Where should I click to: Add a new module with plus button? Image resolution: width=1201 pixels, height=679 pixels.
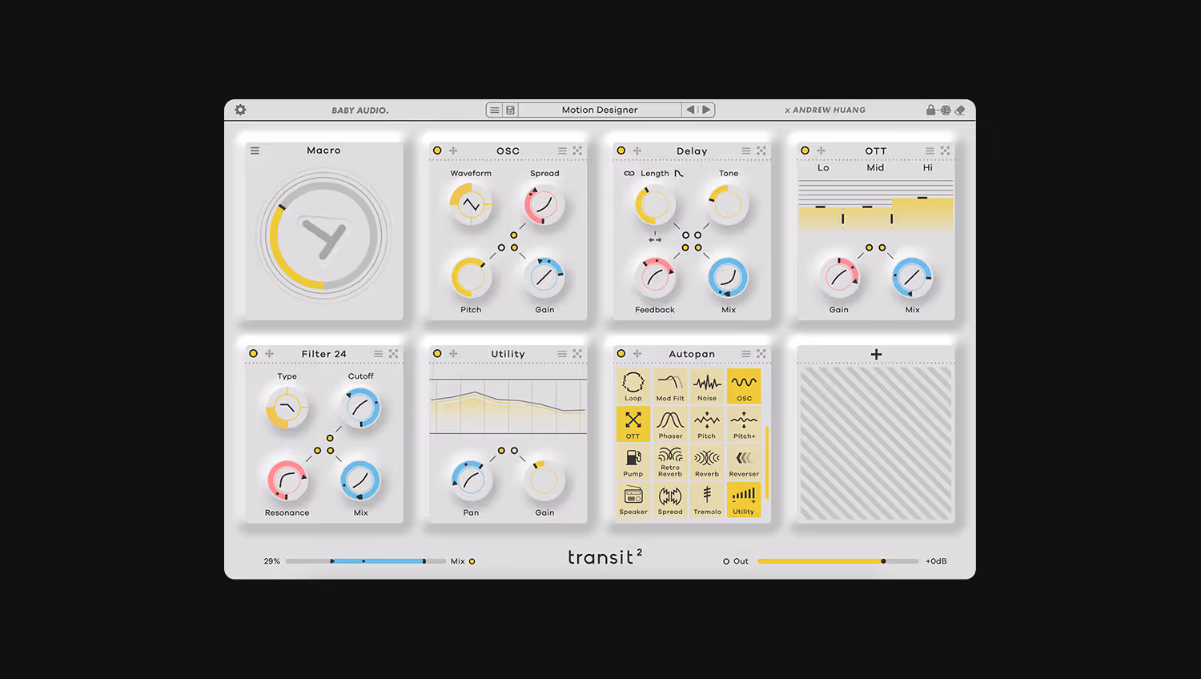click(876, 354)
